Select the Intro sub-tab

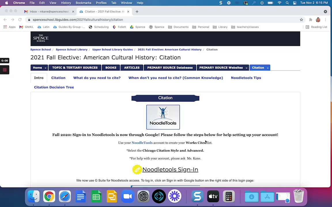[x=39, y=78]
